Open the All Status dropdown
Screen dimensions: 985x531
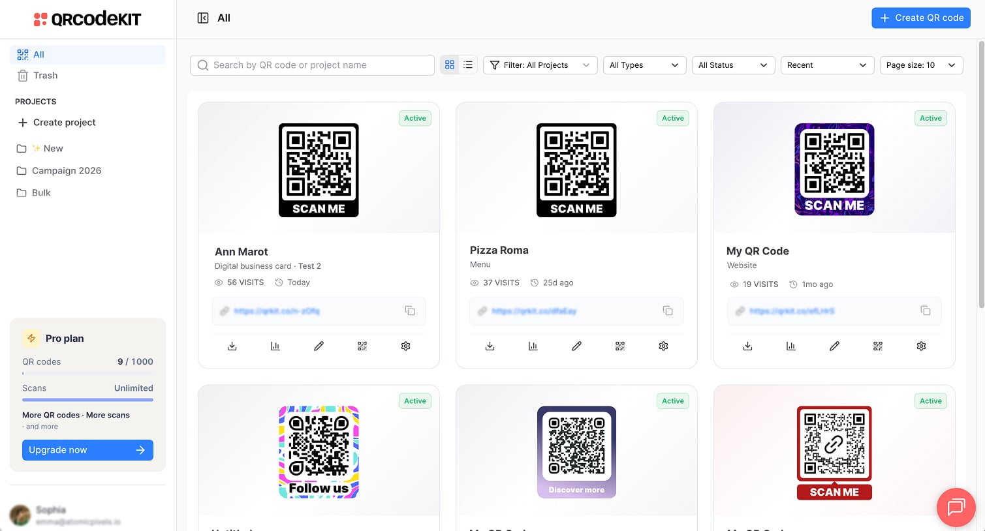click(734, 65)
